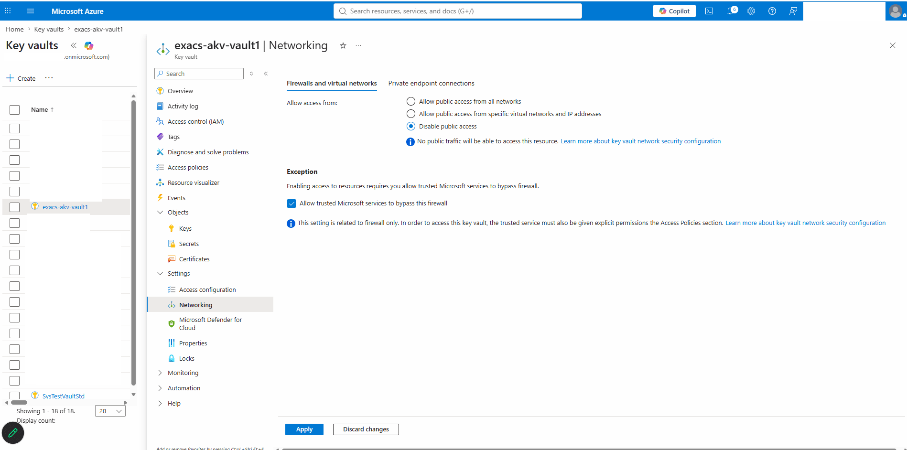Image resolution: width=907 pixels, height=450 pixels.
Task: Expand the Monitoring section
Action: point(160,373)
